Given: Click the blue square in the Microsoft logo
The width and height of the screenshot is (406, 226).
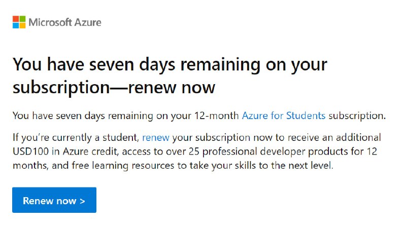Looking at the screenshot, I should tap(16, 26).
